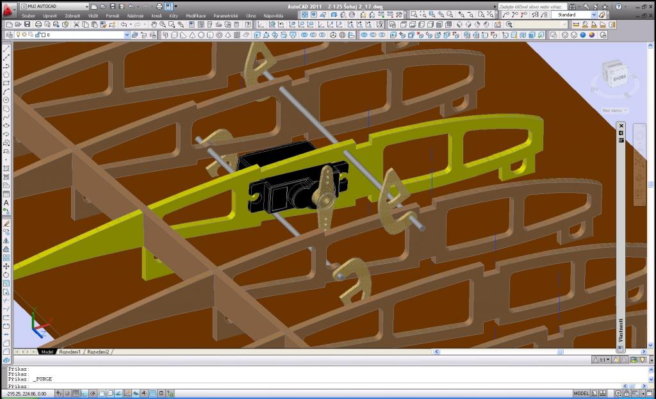Toggle the MODEL space button
Screen dimensions: 656x399
581,393
